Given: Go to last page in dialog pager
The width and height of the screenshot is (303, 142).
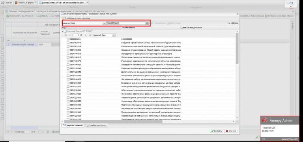Looking at the screenshot, I should [90, 35].
